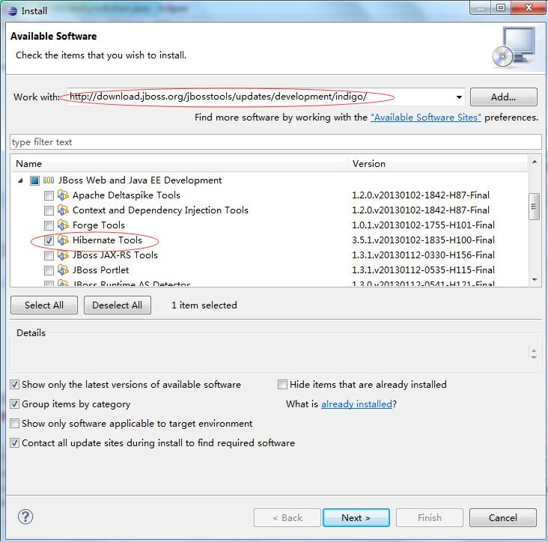Click version 1.3.1.v20130112-0535-H115-Final
The width and height of the screenshot is (548, 542).
coord(423,270)
